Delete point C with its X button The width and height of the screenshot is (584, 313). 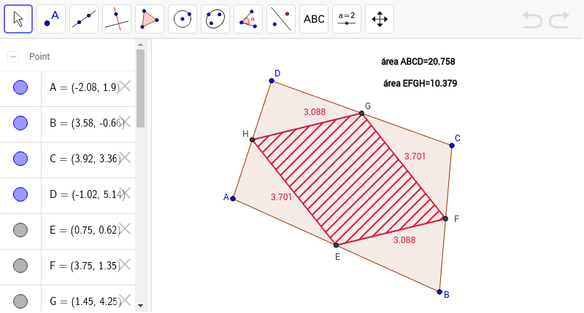[125, 157]
